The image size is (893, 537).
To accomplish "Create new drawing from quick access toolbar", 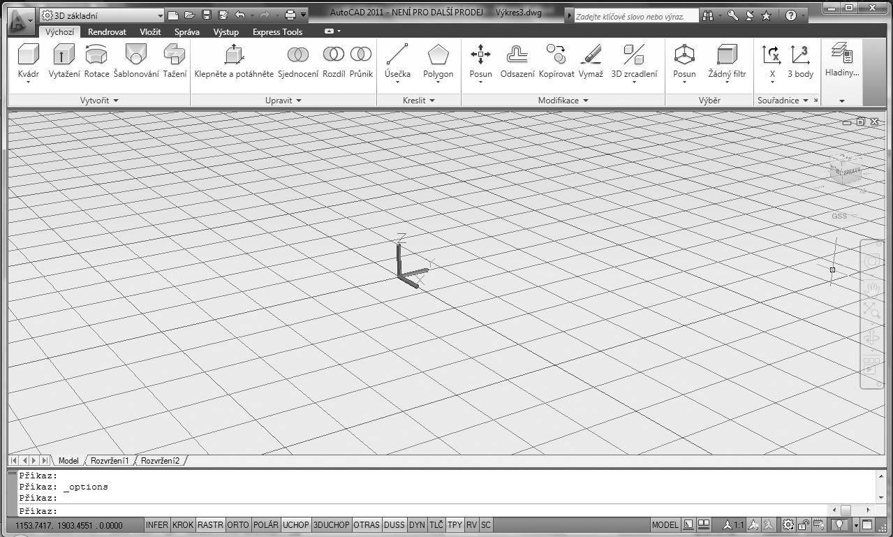I will 174,15.
